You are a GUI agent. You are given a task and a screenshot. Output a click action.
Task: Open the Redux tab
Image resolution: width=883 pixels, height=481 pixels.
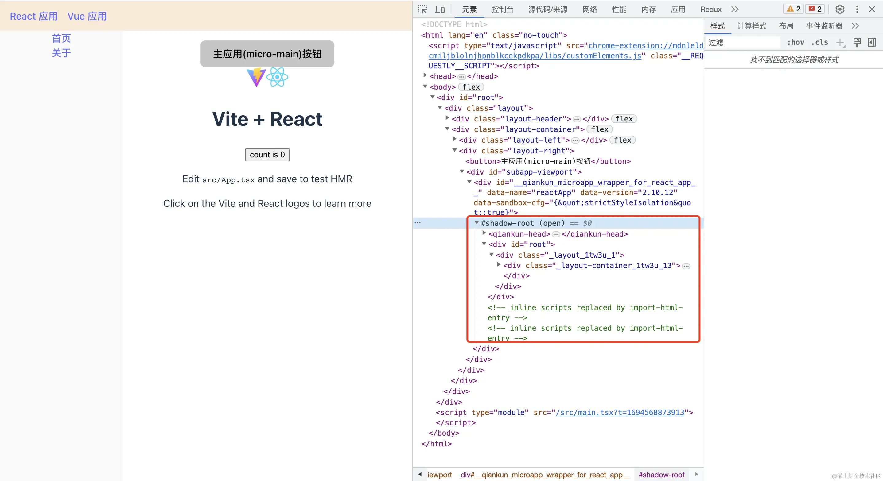click(710, 9)
